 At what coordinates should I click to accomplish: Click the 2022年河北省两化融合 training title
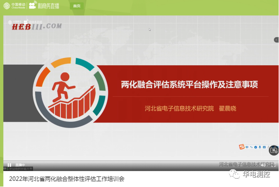click(x=67, y=179)
